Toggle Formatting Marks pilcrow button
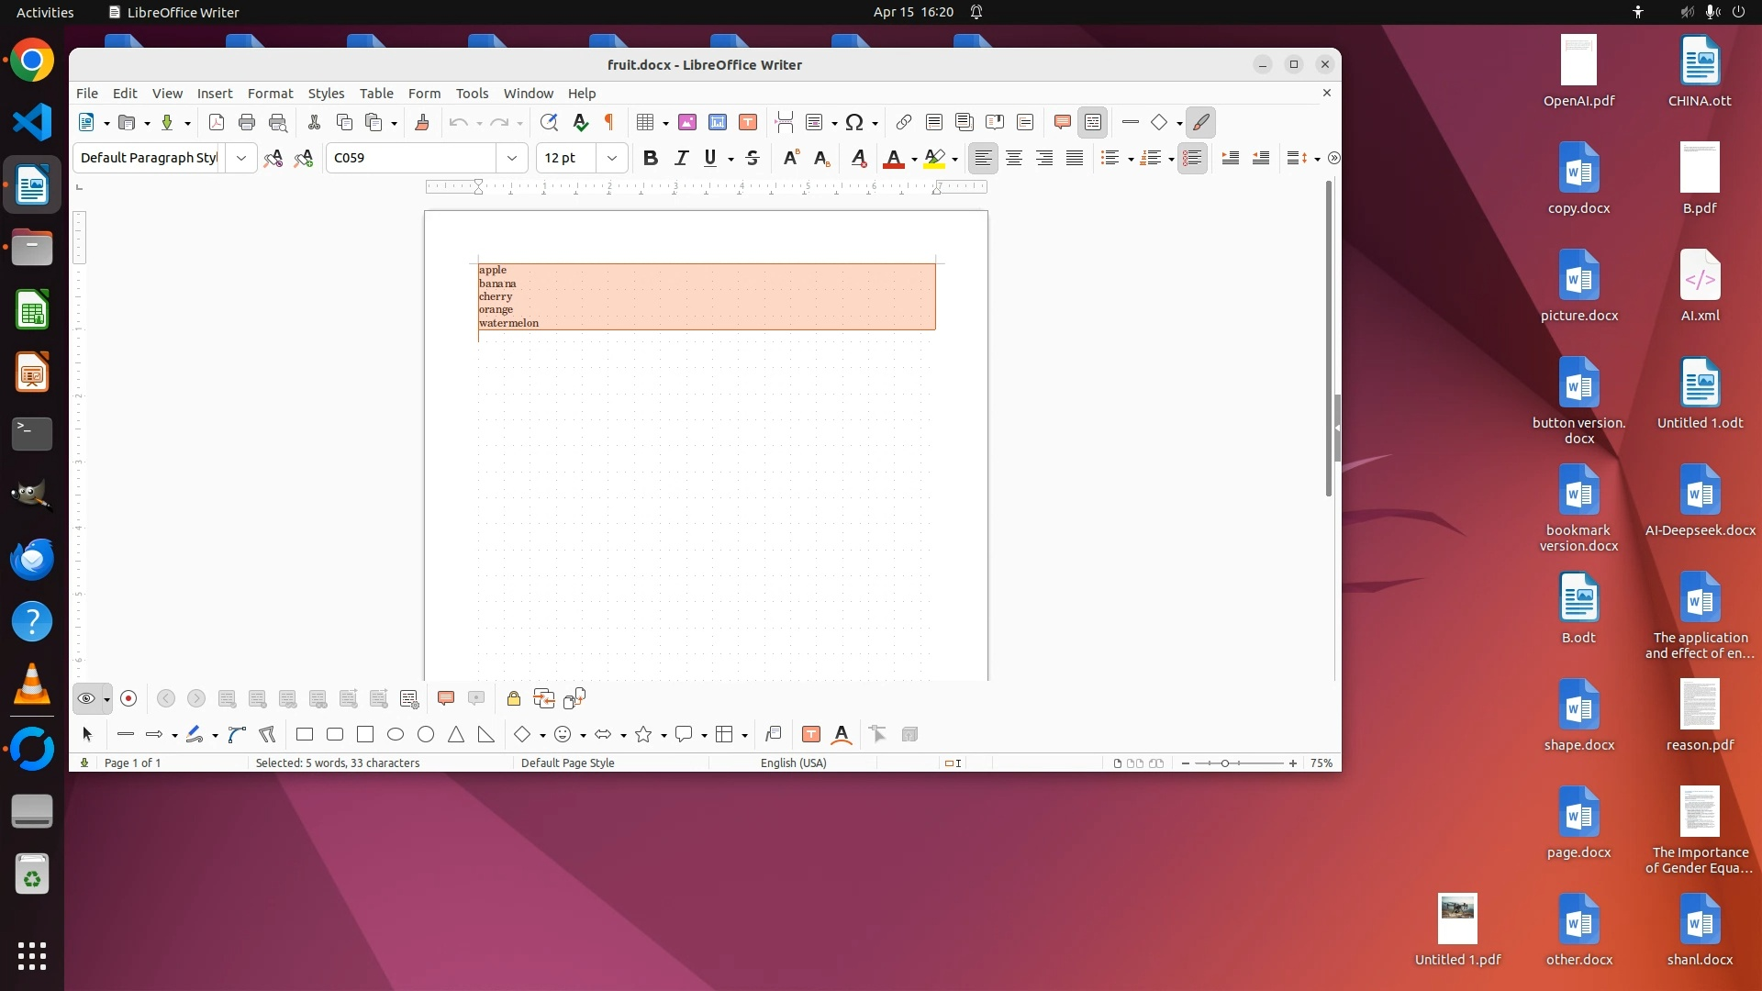The height and width of the screenshot is (991, 1762). tap(608, 122)
